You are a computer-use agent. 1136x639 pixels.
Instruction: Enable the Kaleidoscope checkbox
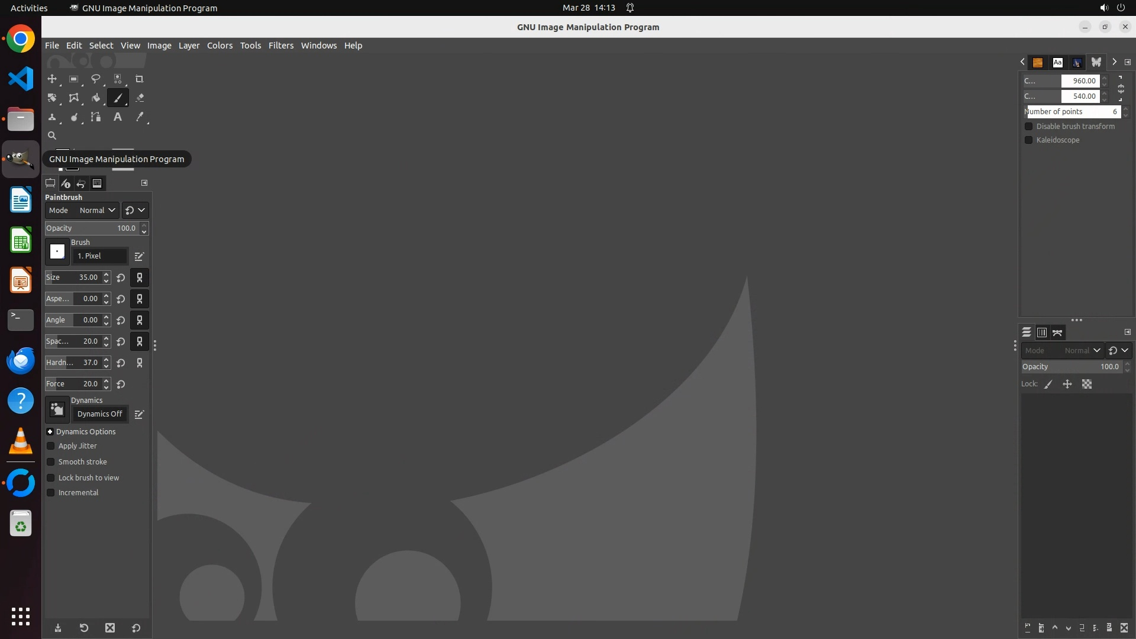(1028, 140)
